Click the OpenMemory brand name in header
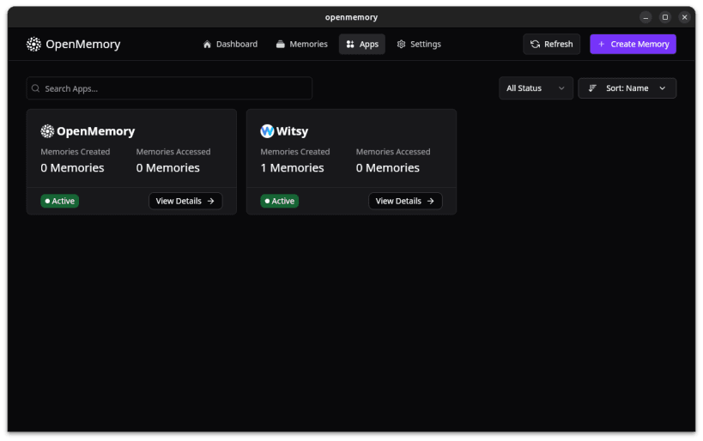The height and width of the screenshot is (441, 703). [83, 44]
